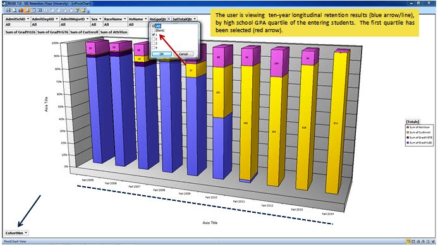
Task: Check quartile 4 checkbox in filter
Action: click(x=154, y=47)
